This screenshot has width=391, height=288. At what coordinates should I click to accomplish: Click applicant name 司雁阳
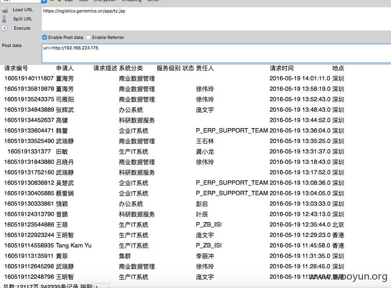65,99
